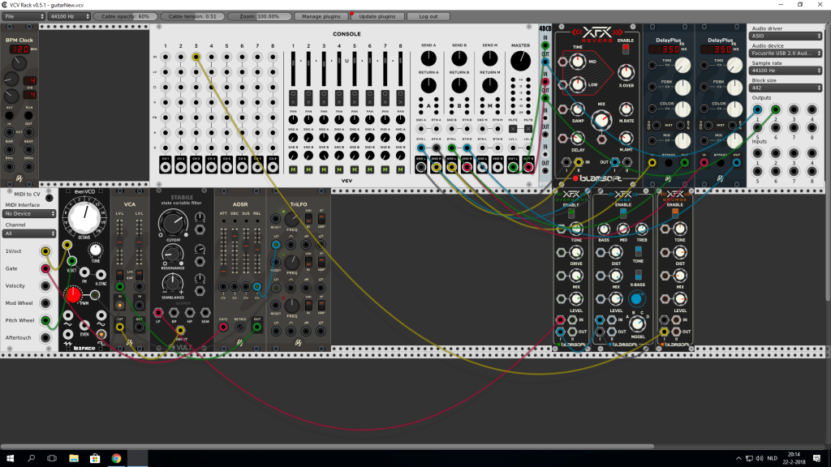This screenshot has width=831, height=467.
Task: Click the Stabile filter RESONANCE knob
Action: 172,255
